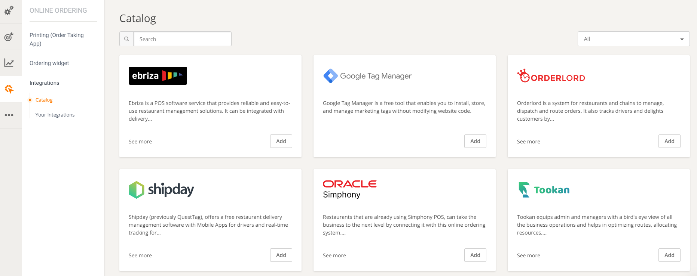697x276 pixels.
Task: Add the Orderlord integration
Action: tap(669, 141)
